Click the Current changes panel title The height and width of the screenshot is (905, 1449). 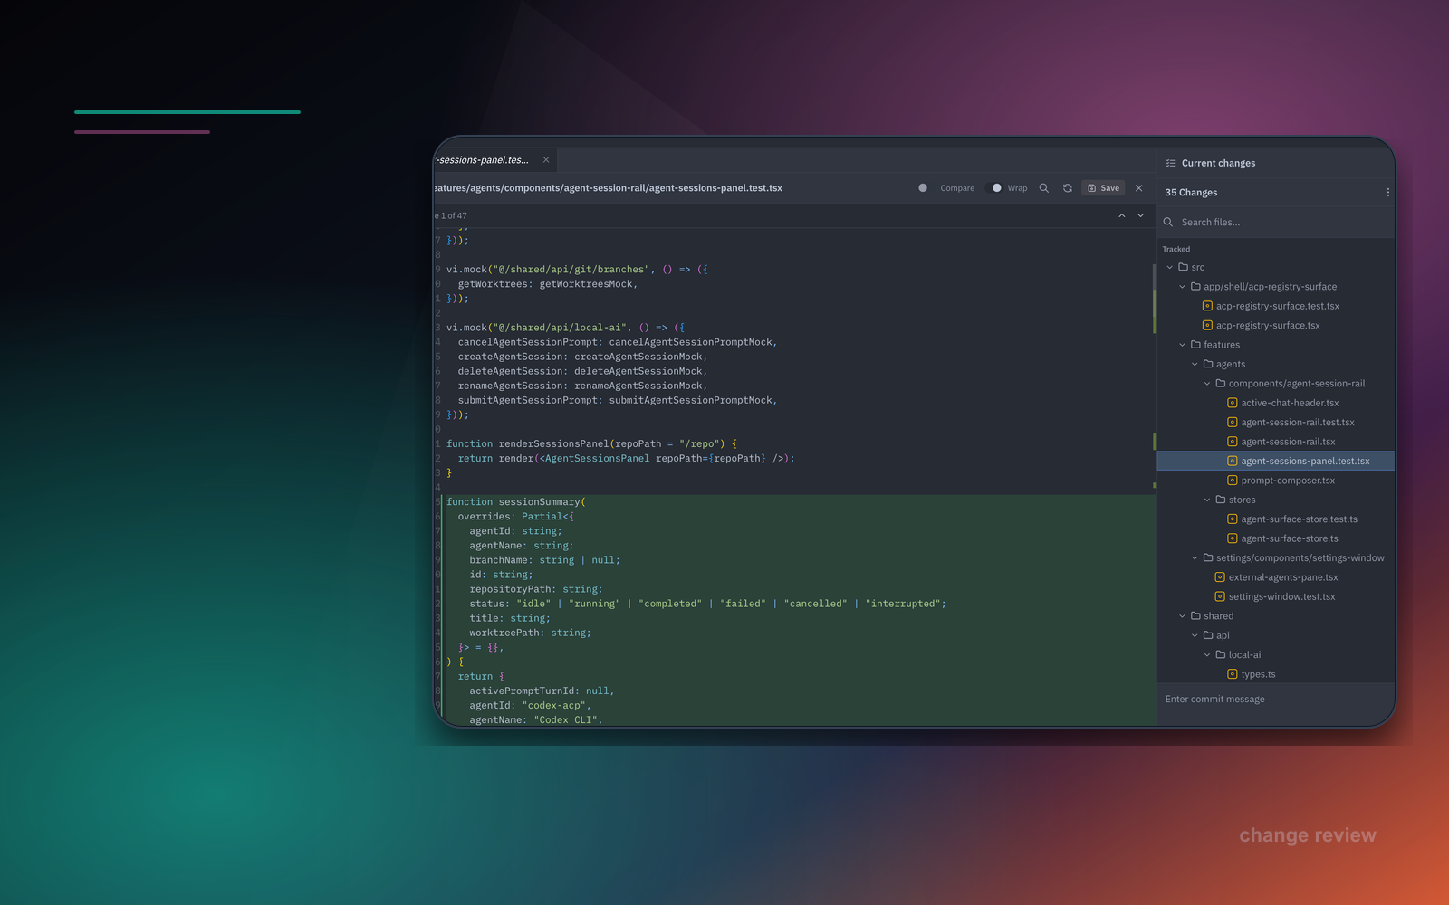[x=1218, y=164]
